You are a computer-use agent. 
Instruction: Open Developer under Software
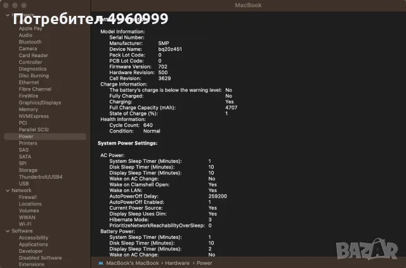(x=30, y=251)
